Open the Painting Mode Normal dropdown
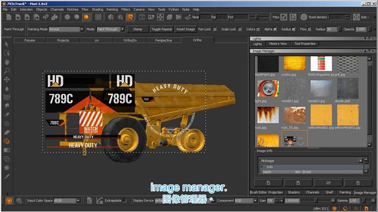 (67, 29)
